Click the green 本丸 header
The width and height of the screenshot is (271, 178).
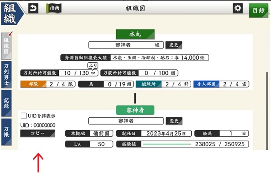click(x=135, y=34)
